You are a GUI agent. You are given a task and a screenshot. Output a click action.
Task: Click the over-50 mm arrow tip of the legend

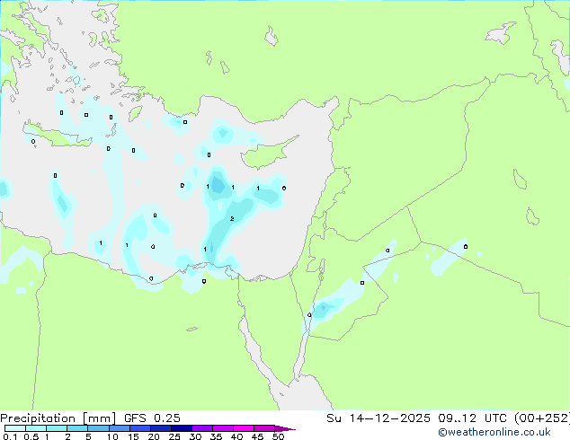pyautogui.click(x=285, y=428)
